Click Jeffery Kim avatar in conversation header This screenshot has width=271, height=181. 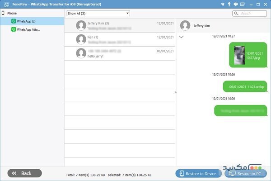coord(185,25)
